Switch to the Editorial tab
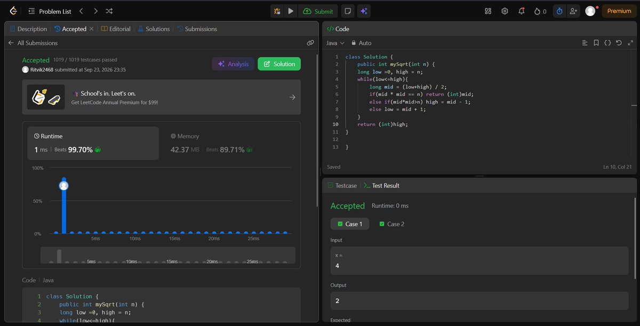The image size is (640, 326). coord(116,29)
